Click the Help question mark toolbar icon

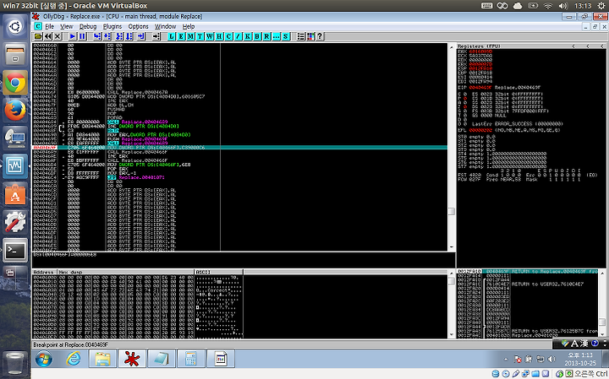click(320, 36)
